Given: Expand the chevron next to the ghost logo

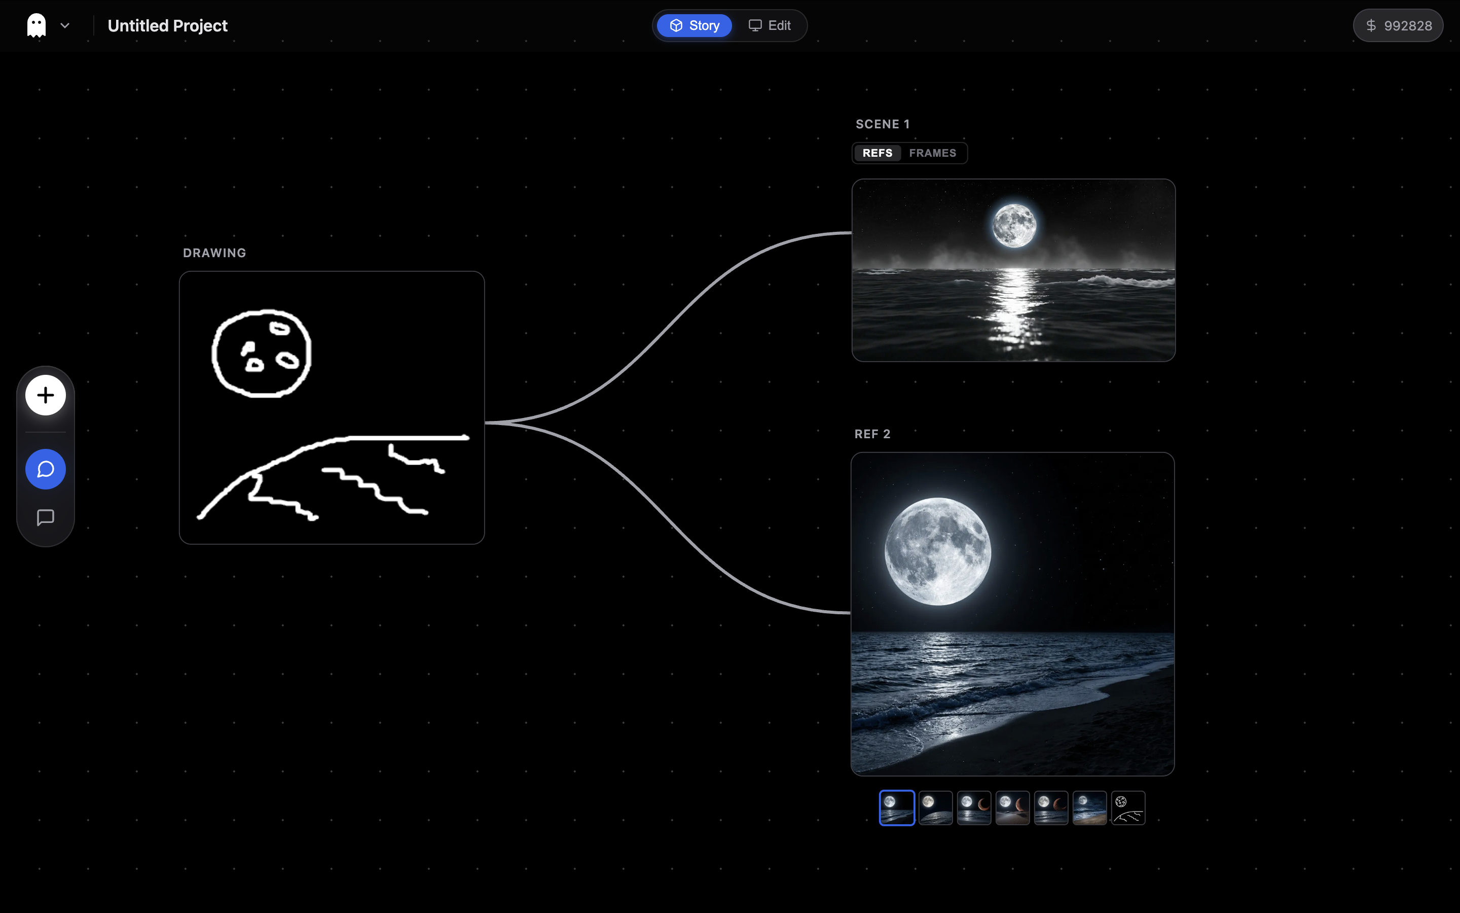Looking at the screenshot, I should click(64, 25).
